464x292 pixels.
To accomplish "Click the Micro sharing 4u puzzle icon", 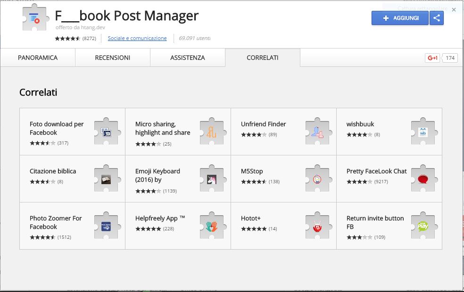I will pyautogui.click(x=213, y=131).
